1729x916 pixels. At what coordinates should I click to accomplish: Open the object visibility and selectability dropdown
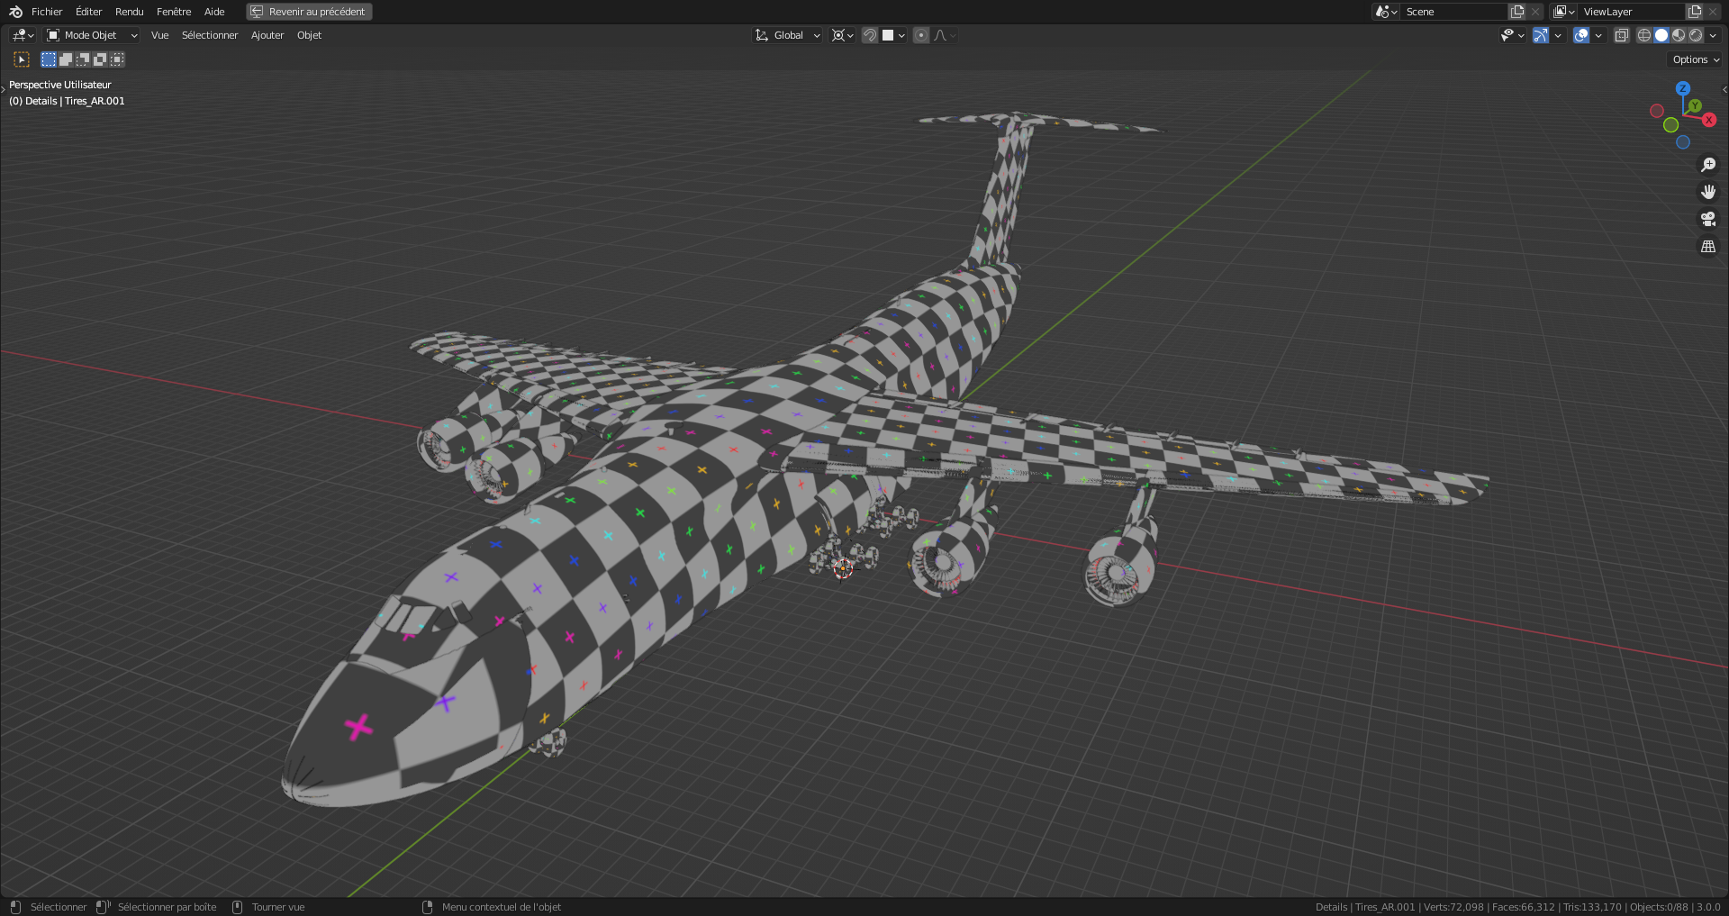pyautogui.click(x=1512, y=35)
